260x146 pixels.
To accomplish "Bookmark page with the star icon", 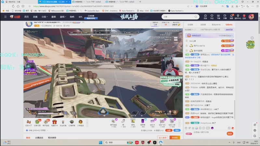I will click(x=30, y=6).
